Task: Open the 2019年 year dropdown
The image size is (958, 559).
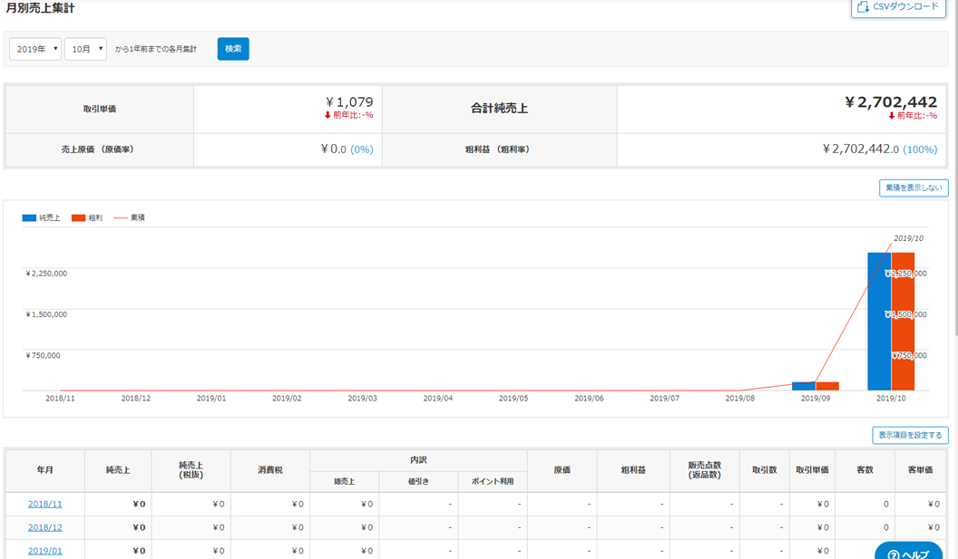Action: point(35,49)
